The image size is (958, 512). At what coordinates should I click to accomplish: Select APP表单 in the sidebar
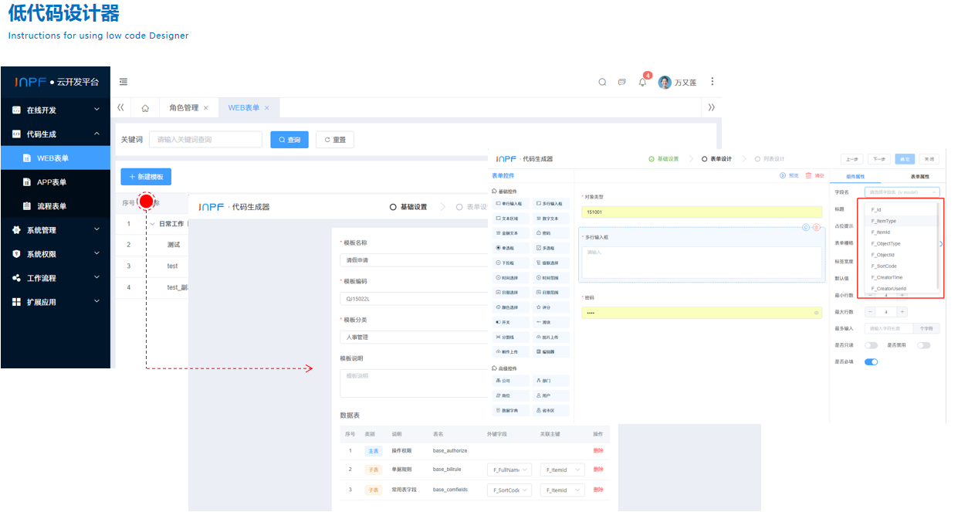(x=52, y=182)
